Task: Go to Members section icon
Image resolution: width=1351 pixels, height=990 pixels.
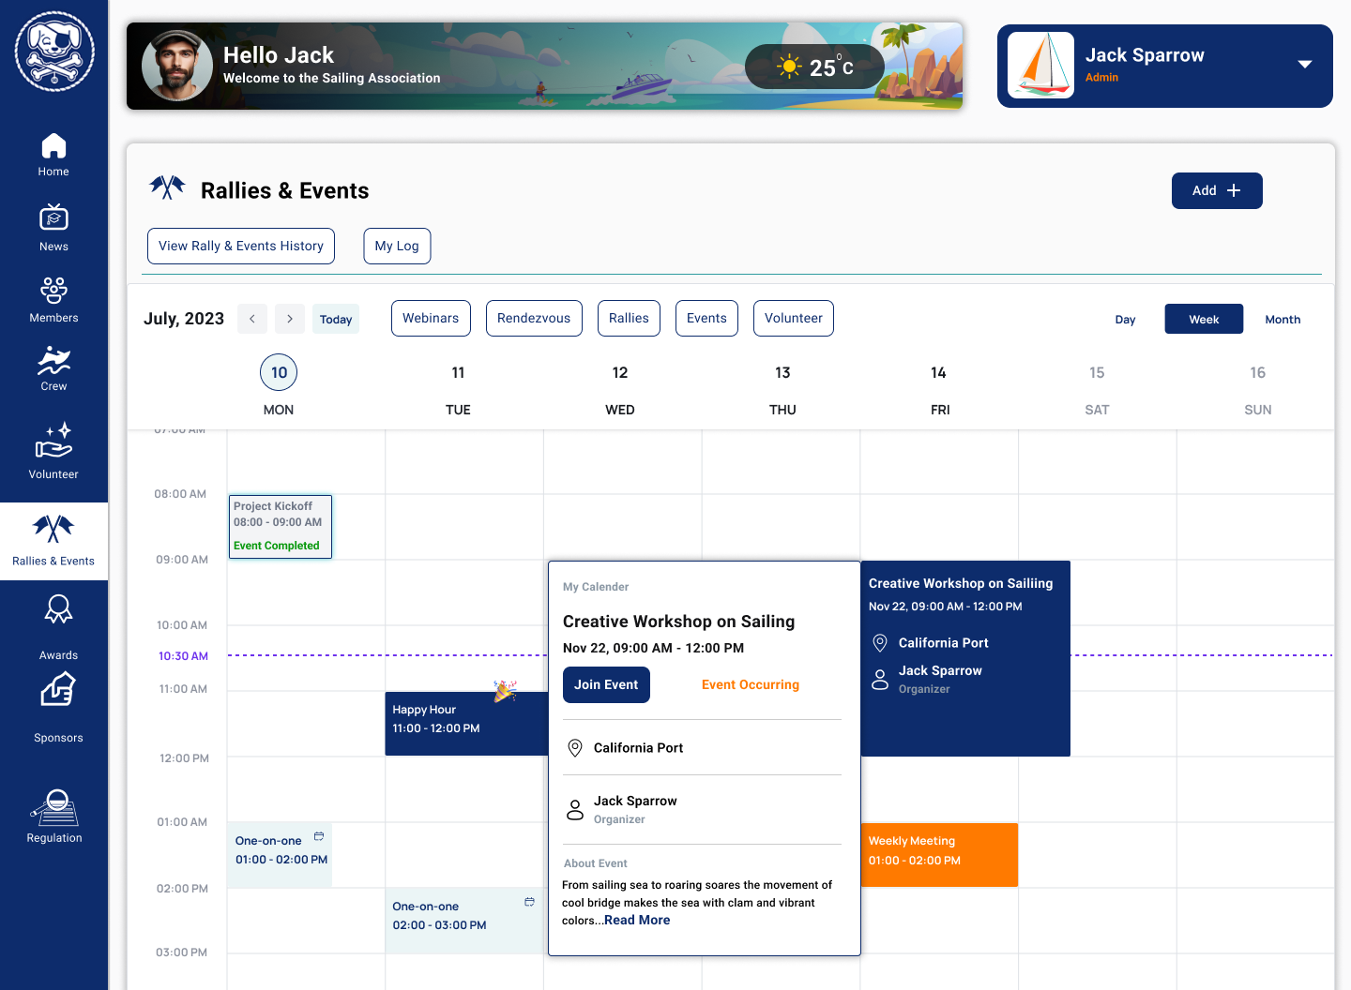Action: 53,290
